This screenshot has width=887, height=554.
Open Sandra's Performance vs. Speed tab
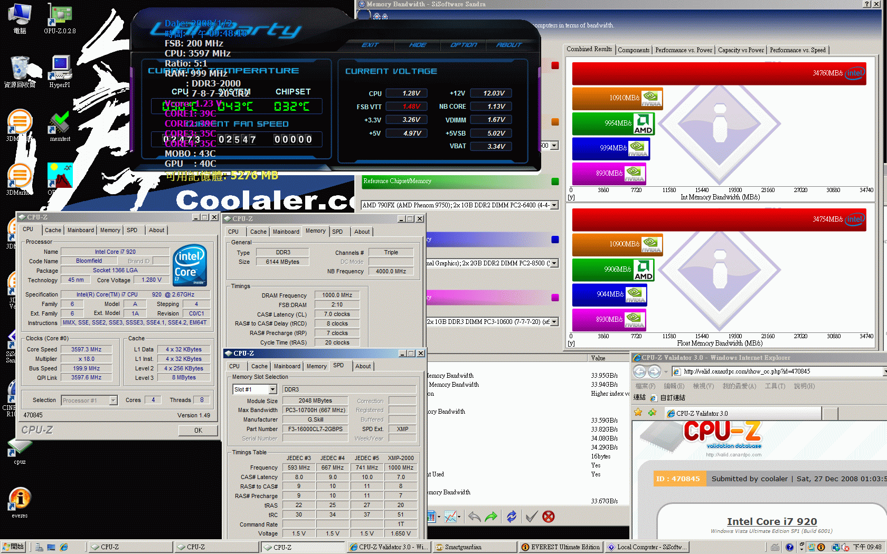(798, 50)
